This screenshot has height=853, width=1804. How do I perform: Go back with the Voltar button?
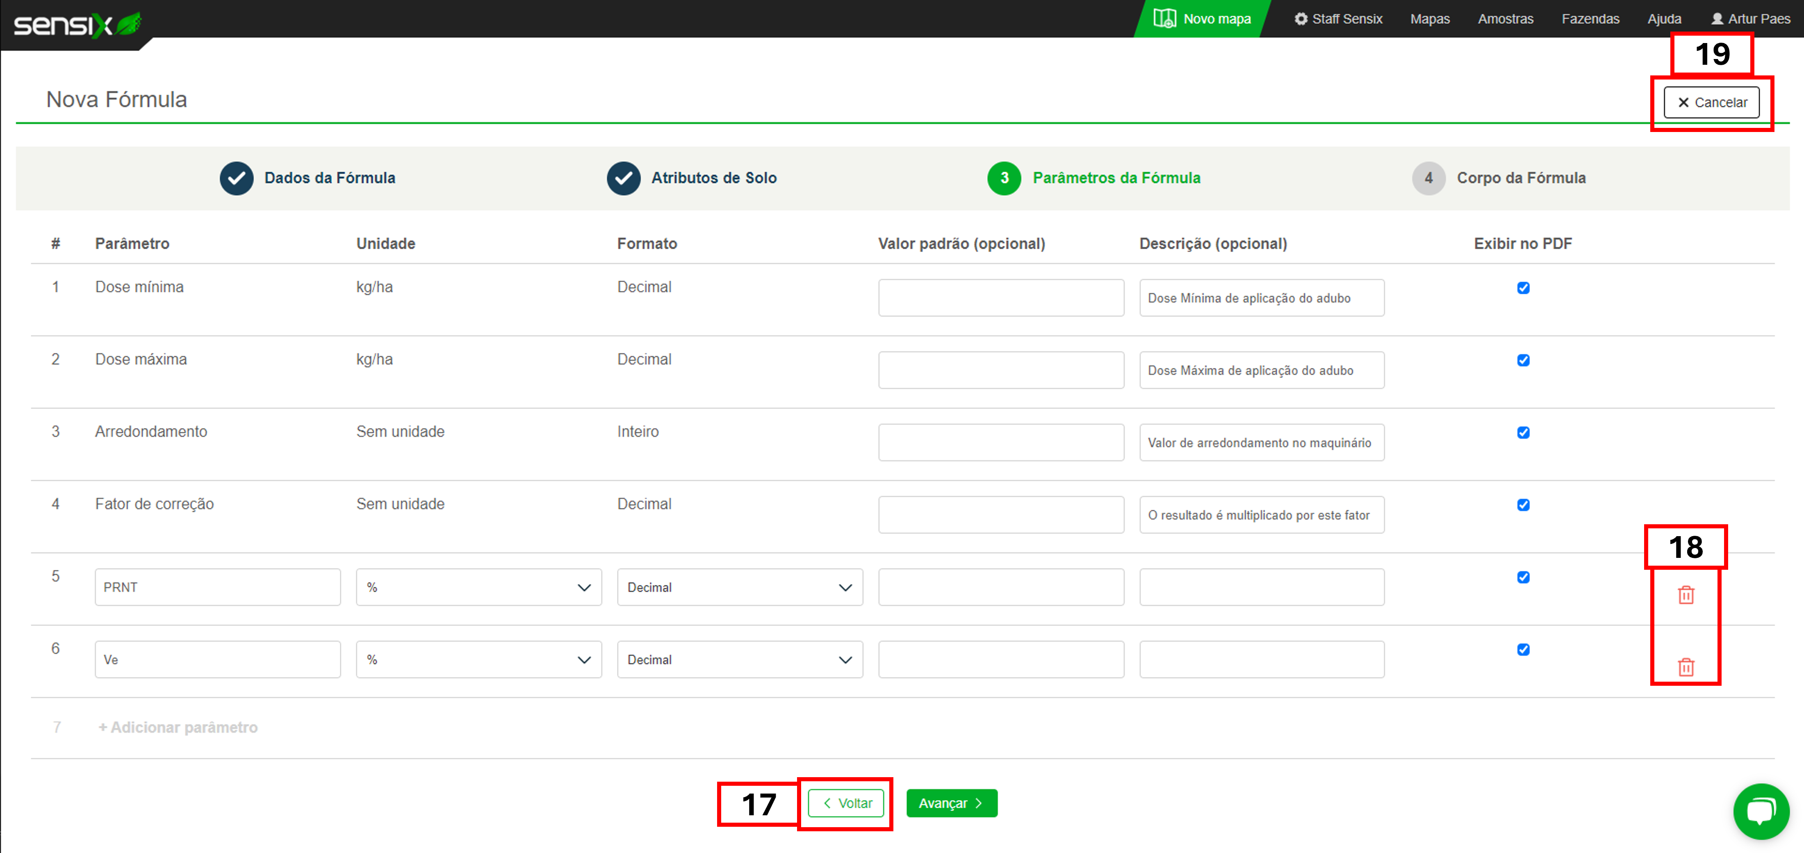[x=846, y=803]
